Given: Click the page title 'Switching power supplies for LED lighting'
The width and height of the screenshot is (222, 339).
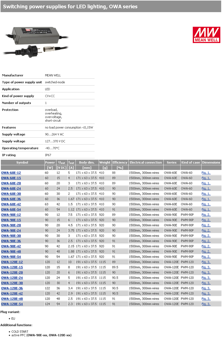Looking at the screenshot, I should 70,6.
